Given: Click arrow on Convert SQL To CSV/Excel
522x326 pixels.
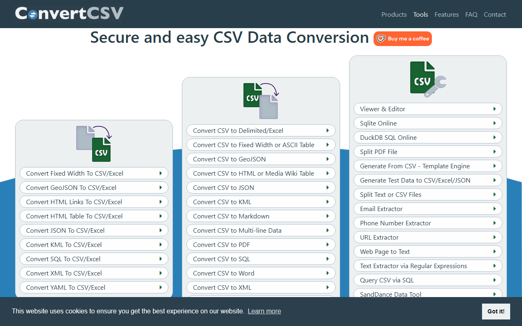Looking at the screenshot, I should point(161,259).
